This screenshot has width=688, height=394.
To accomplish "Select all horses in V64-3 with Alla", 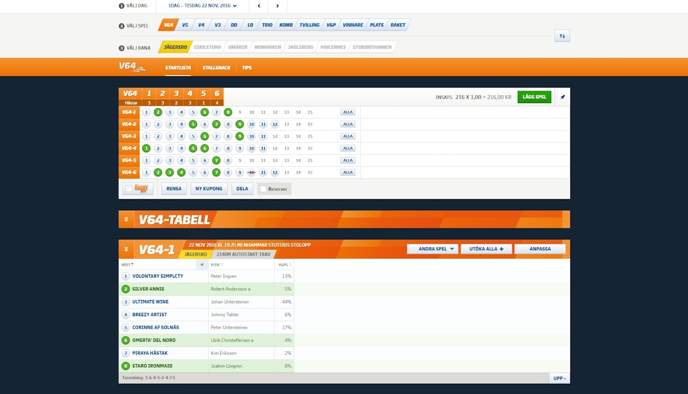I will pyautogui.click(x=347, y=136).
